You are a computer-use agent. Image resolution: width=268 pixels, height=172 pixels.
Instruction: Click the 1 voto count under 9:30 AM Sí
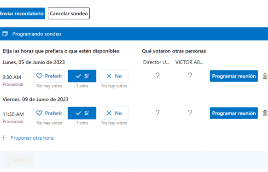point(82,86)
